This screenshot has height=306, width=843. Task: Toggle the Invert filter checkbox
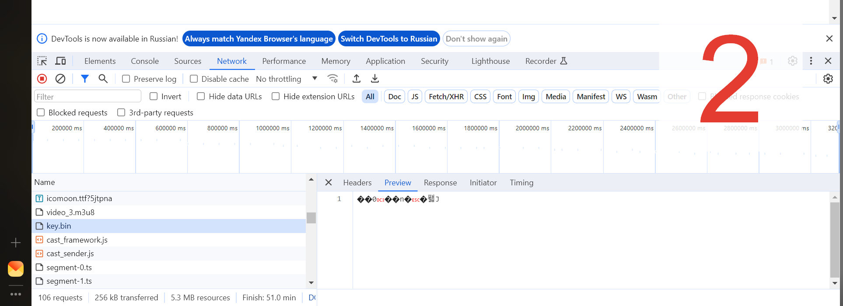[154, 96]
